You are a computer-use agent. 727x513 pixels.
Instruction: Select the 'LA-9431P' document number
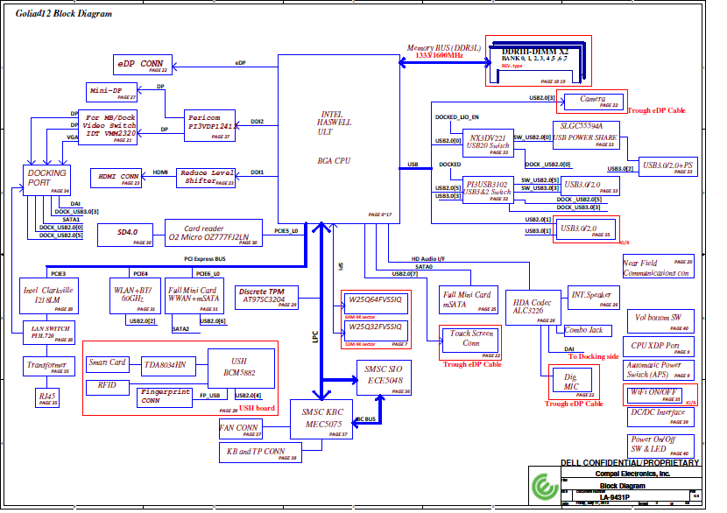coord(614,497)
